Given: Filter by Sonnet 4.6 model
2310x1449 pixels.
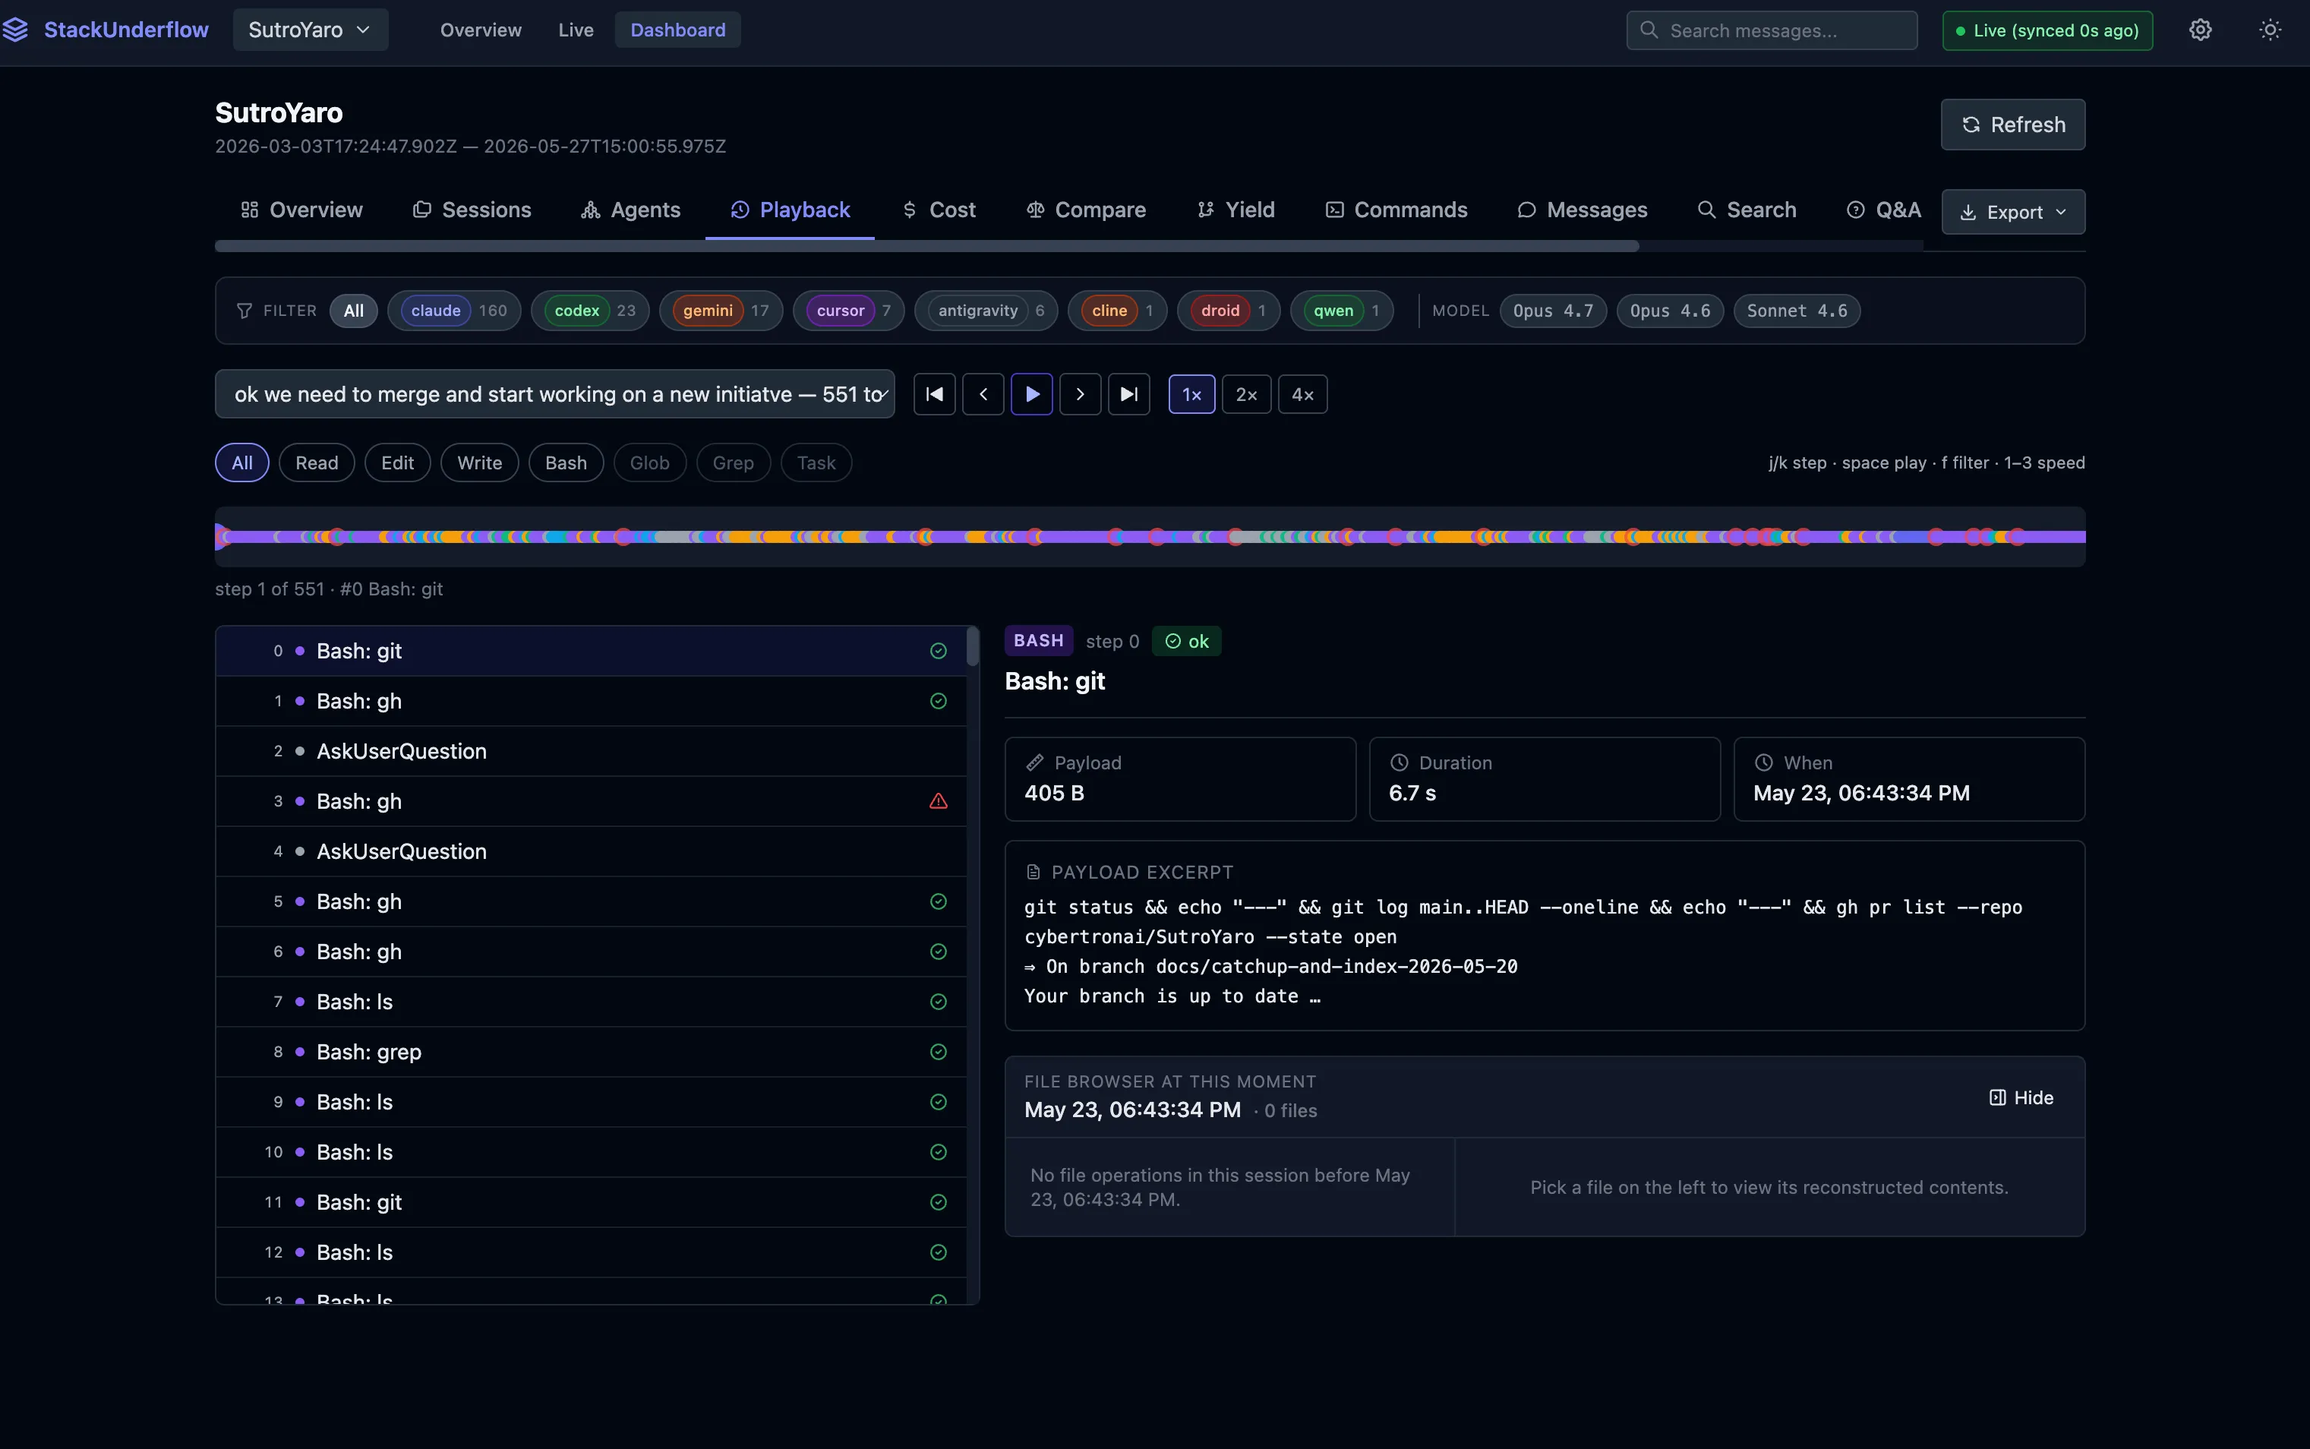Looking at the screenshot, I should click(1797, 311).
